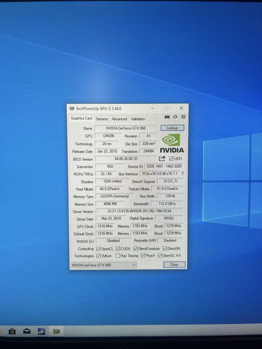Click ROPs/TMUs value 32 / 64
Screen dimensions: 262x349
[106, 174]
